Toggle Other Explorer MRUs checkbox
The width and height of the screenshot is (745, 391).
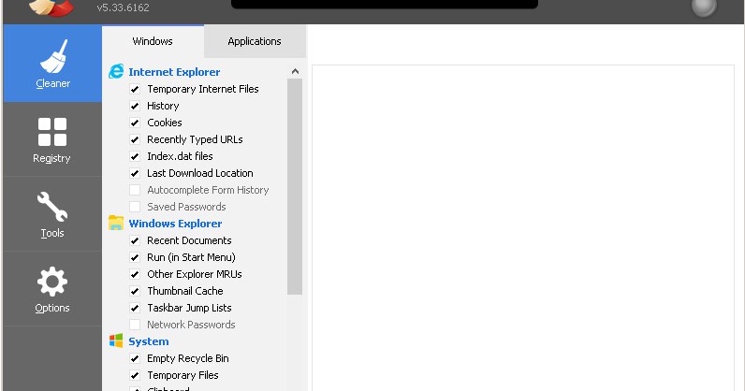135,274
